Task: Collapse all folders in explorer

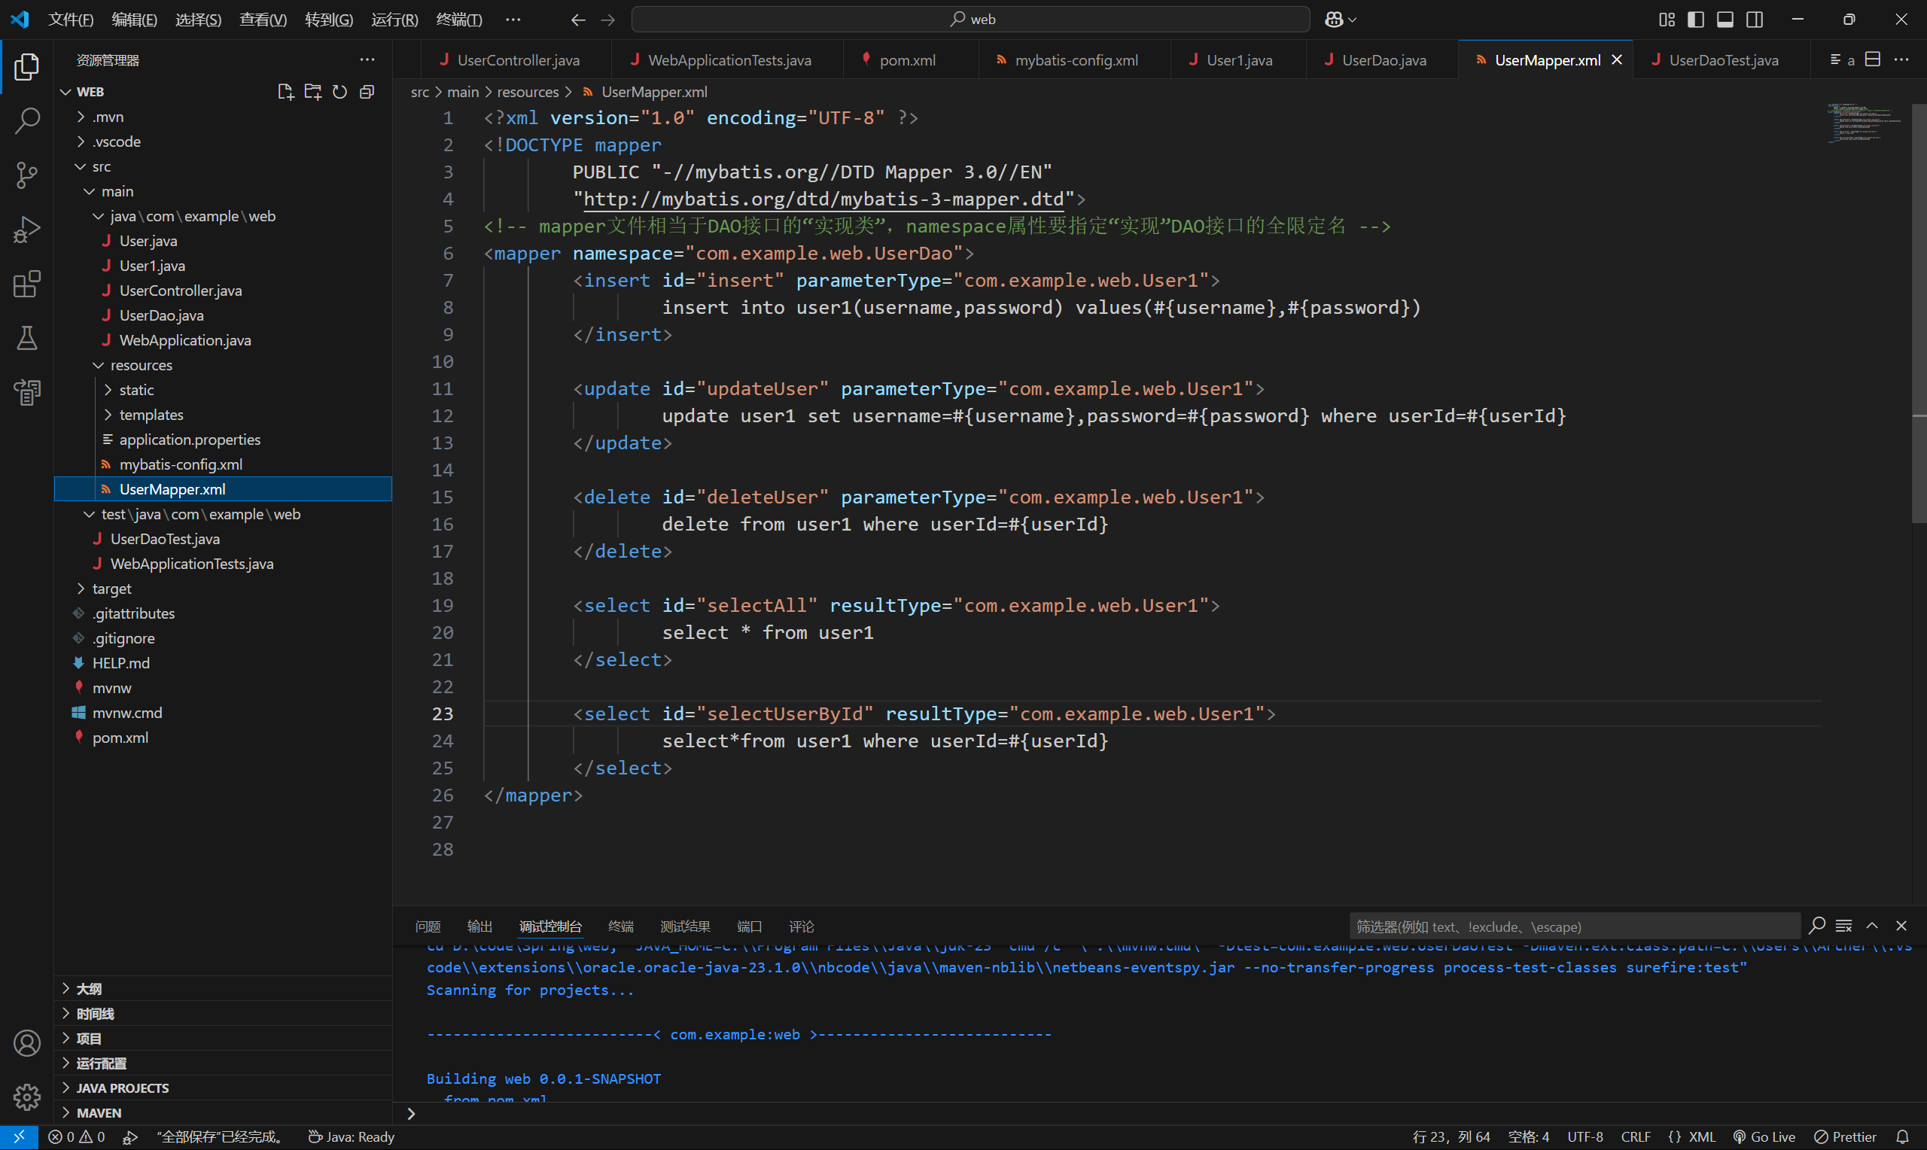Action: click(x=367, y=91)
